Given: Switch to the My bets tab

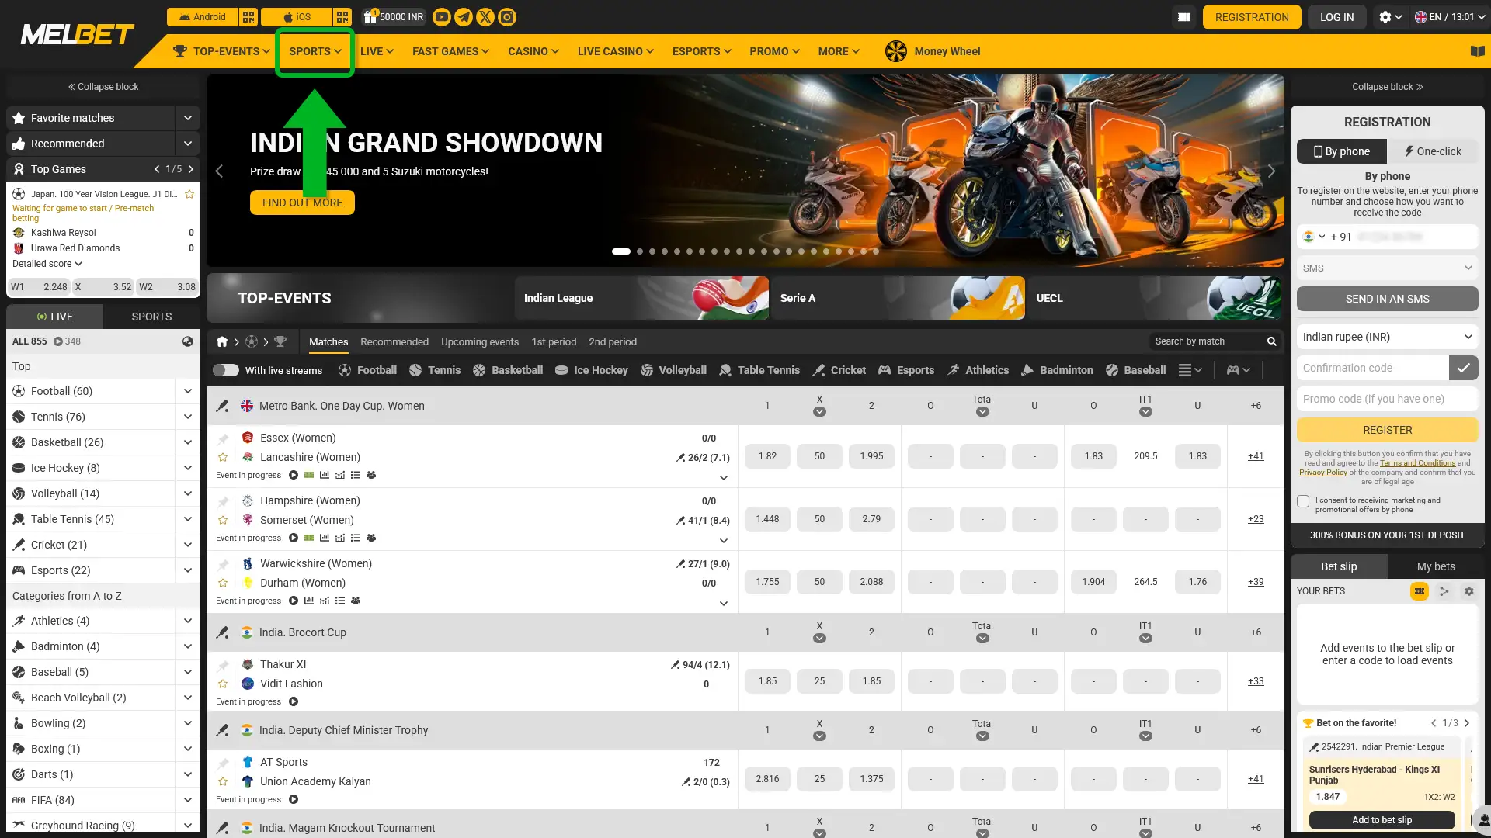Looking at the screenshot, I should [x=1436, y=566].
